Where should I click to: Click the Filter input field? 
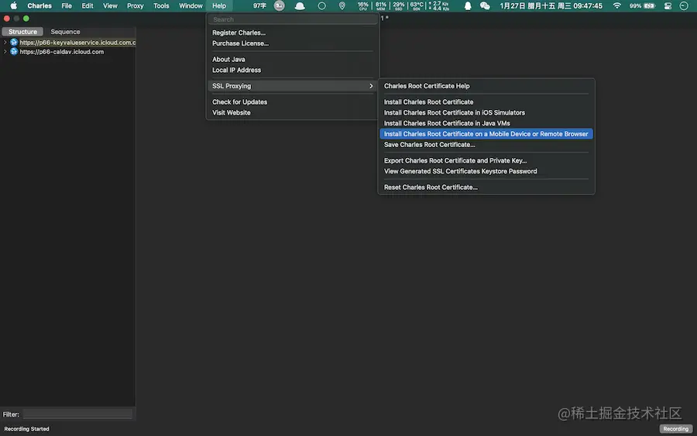click(x=77, y=414)
